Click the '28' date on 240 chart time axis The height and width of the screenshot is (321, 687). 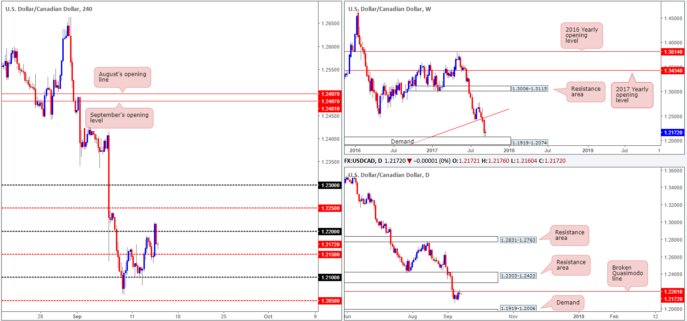pos(40,316)
